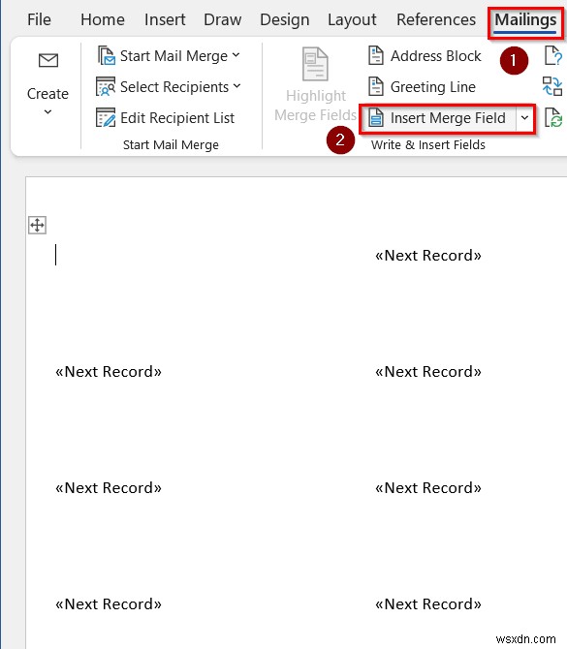This screenshot has width=567, height=649.
Task: Open the Insert ribbon tab
Action: click(x=165, y=19)
